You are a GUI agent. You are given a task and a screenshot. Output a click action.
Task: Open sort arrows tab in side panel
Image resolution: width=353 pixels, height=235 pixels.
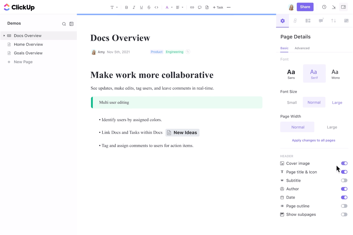(x=334, y=21)
